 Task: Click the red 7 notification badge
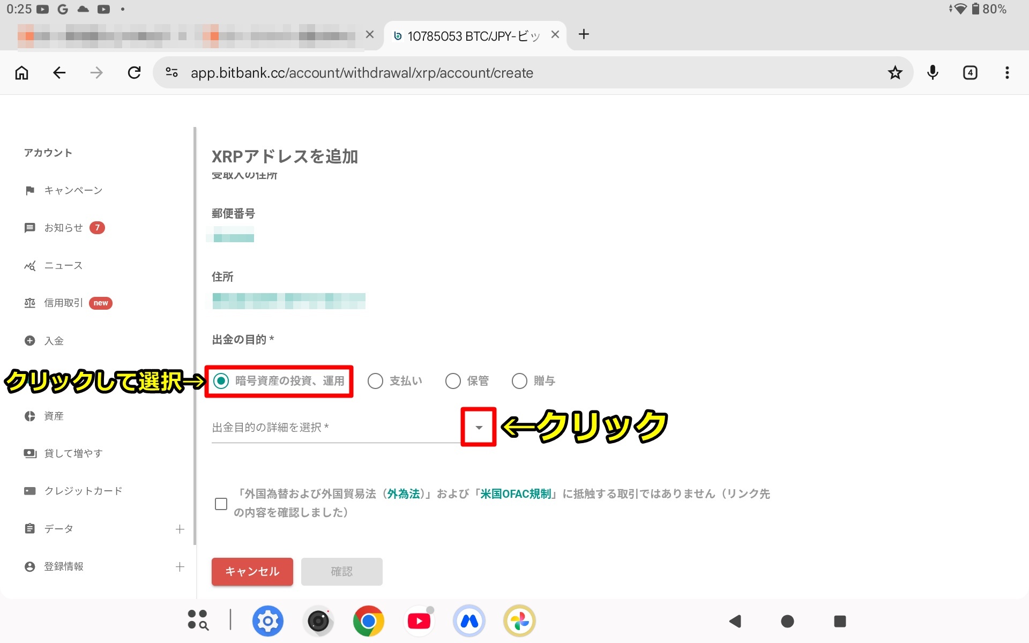(x=97, y=228)
